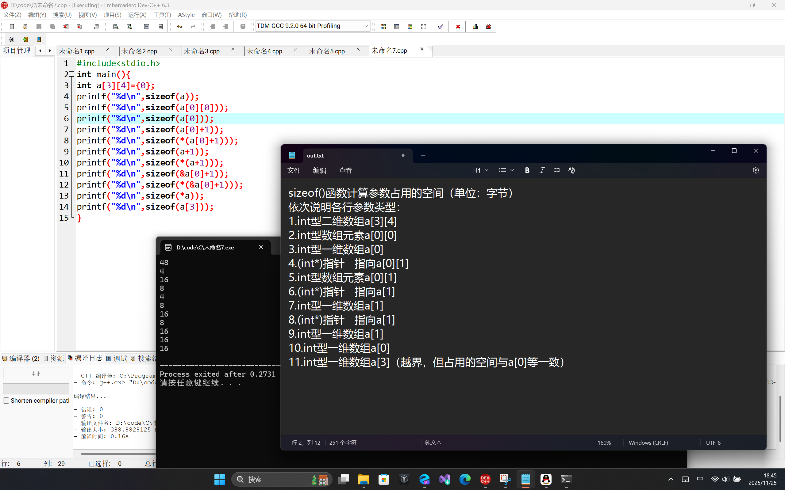The image size is (785, 490).
Task: Toggle italic formatting in Notepad
Action: (x=542, y=170)
